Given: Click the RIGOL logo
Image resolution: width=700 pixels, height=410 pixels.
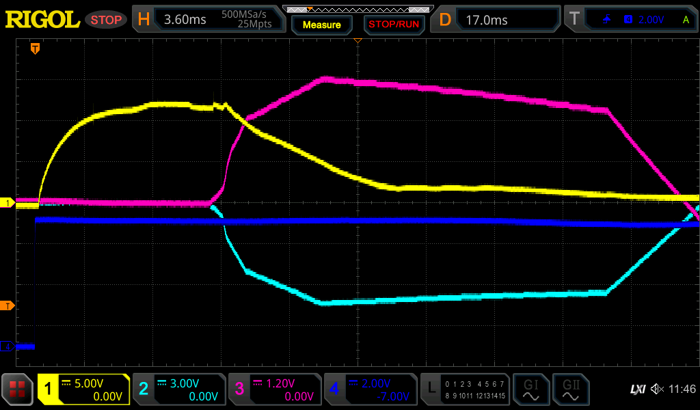Looking at the screenshot, I should tap(42, 20).
